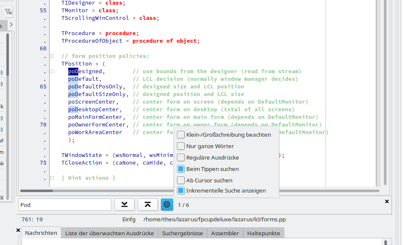Click the red 'procedure of object' keyword
Viewport: 403px width, 245px height.
165,41
